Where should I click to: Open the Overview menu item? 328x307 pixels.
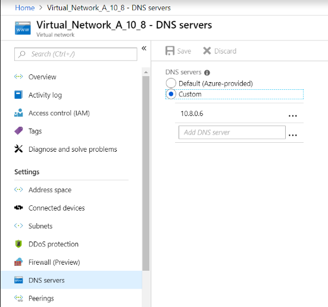click(42, 77)
